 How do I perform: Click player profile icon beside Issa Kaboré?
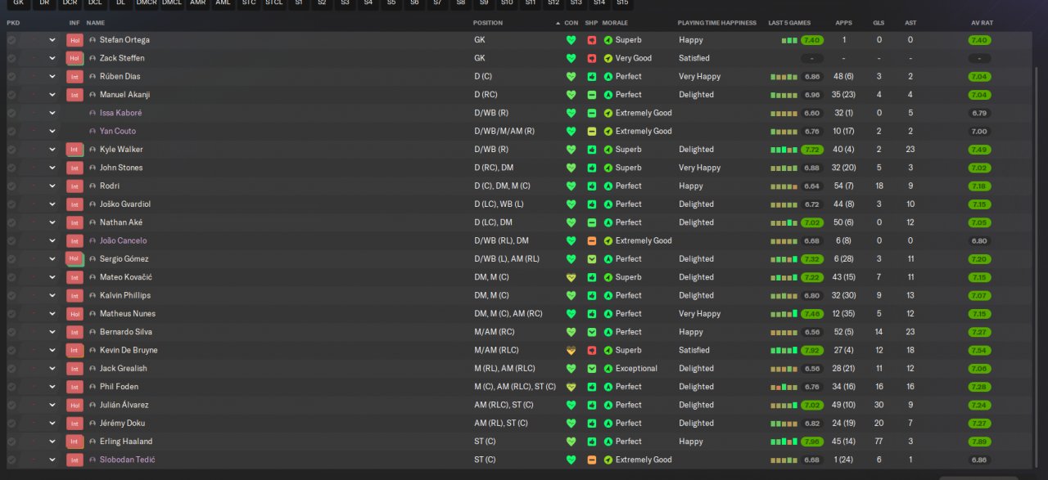pos(93,113)
